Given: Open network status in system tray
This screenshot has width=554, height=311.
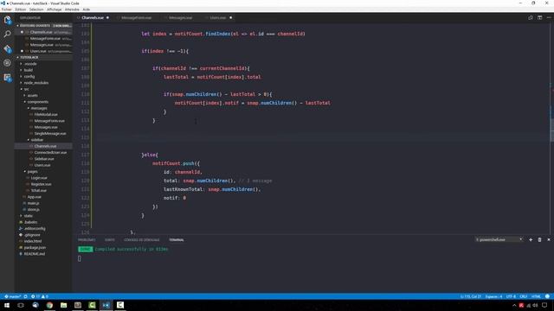Looking at the screenshot, I should pyautogui.click(x=529, y=305).
